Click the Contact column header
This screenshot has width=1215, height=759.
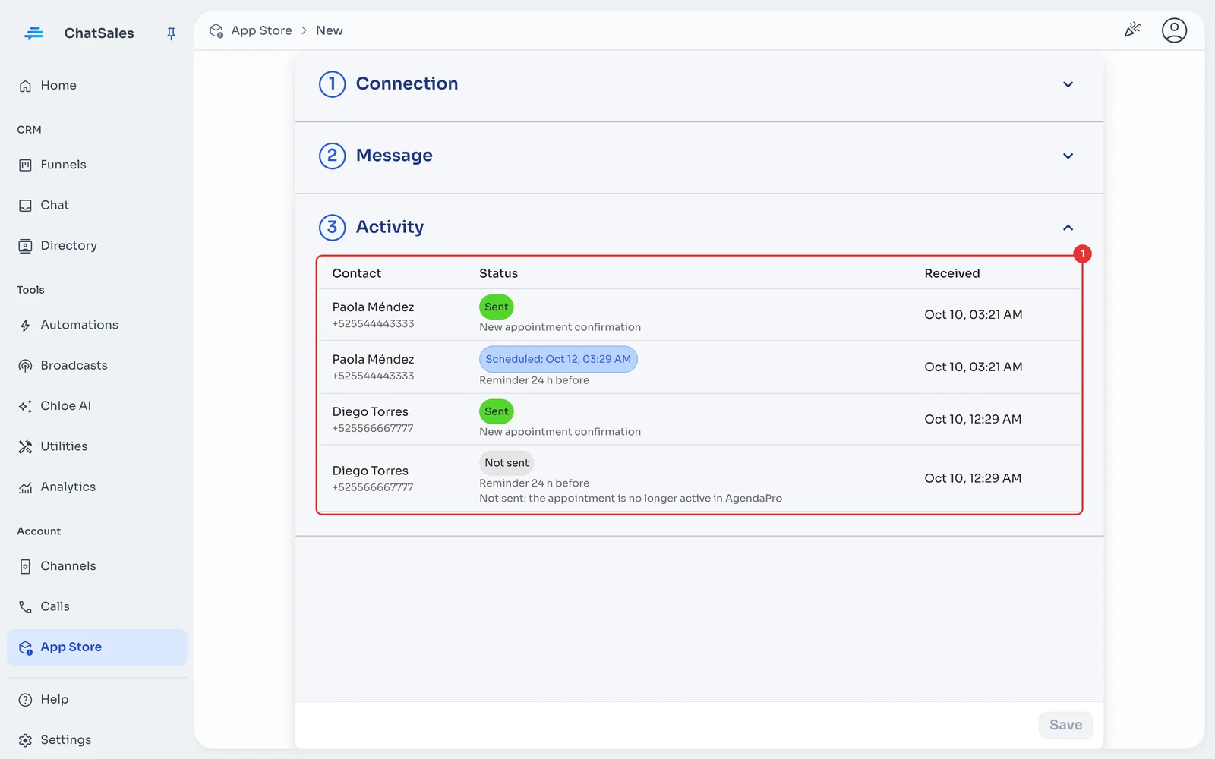click(356, 273)
